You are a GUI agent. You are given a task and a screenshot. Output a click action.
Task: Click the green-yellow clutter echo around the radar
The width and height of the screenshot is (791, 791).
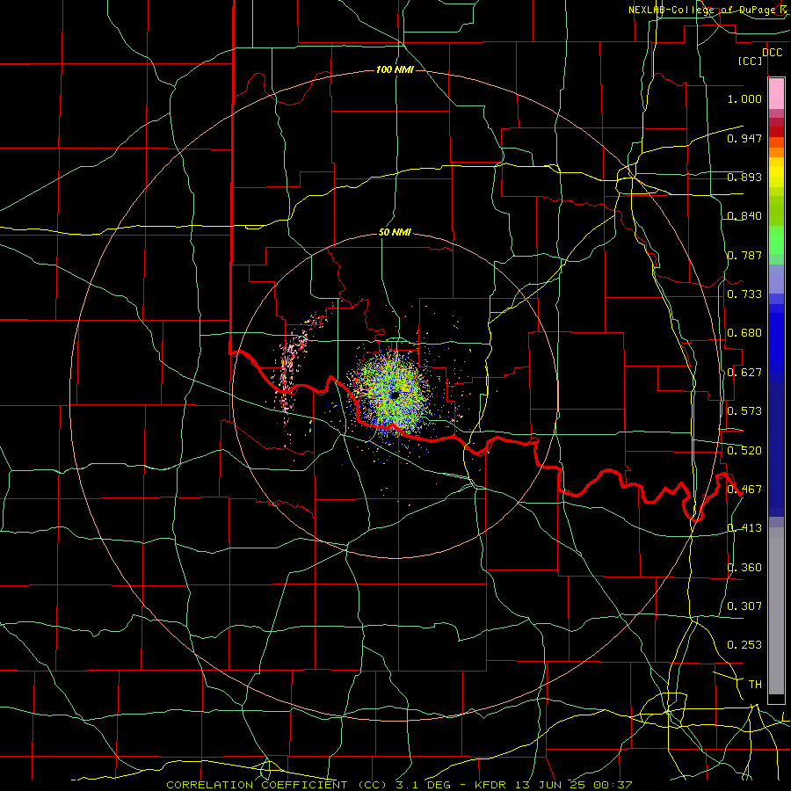click(x=391, y=394)
